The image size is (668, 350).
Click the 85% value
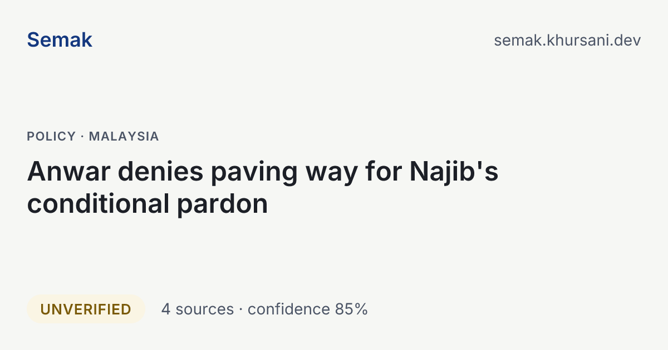pyautogui.click(x=351, y=309)
